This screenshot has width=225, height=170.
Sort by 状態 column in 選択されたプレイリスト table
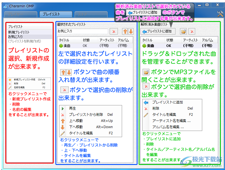(x=90, y=40)
